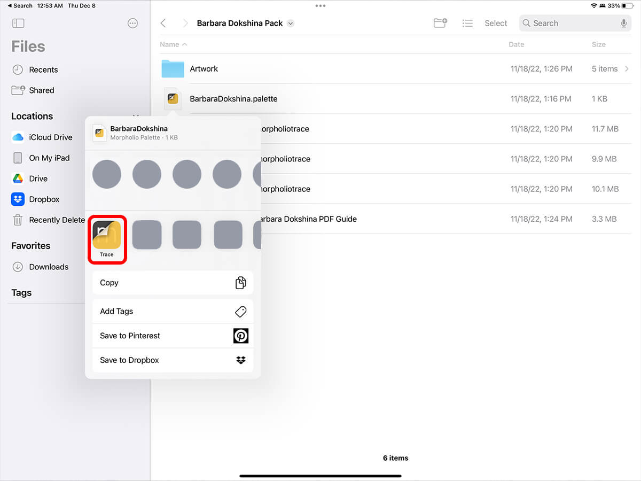Create a new folder with folder-plus icon

pyautogui.click(x=440, y=24)
